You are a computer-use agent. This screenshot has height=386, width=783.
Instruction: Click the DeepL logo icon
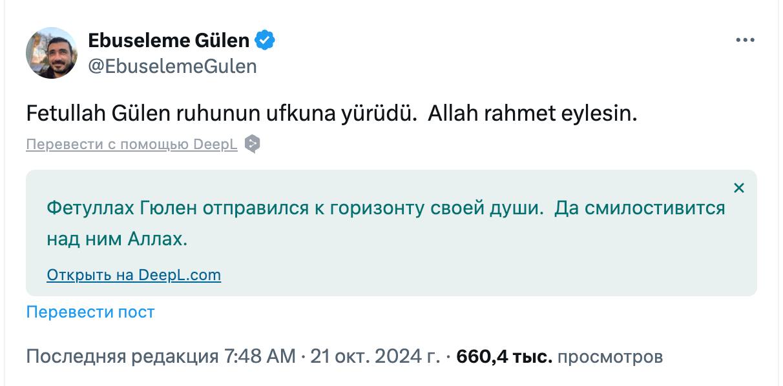click(253, 144)
